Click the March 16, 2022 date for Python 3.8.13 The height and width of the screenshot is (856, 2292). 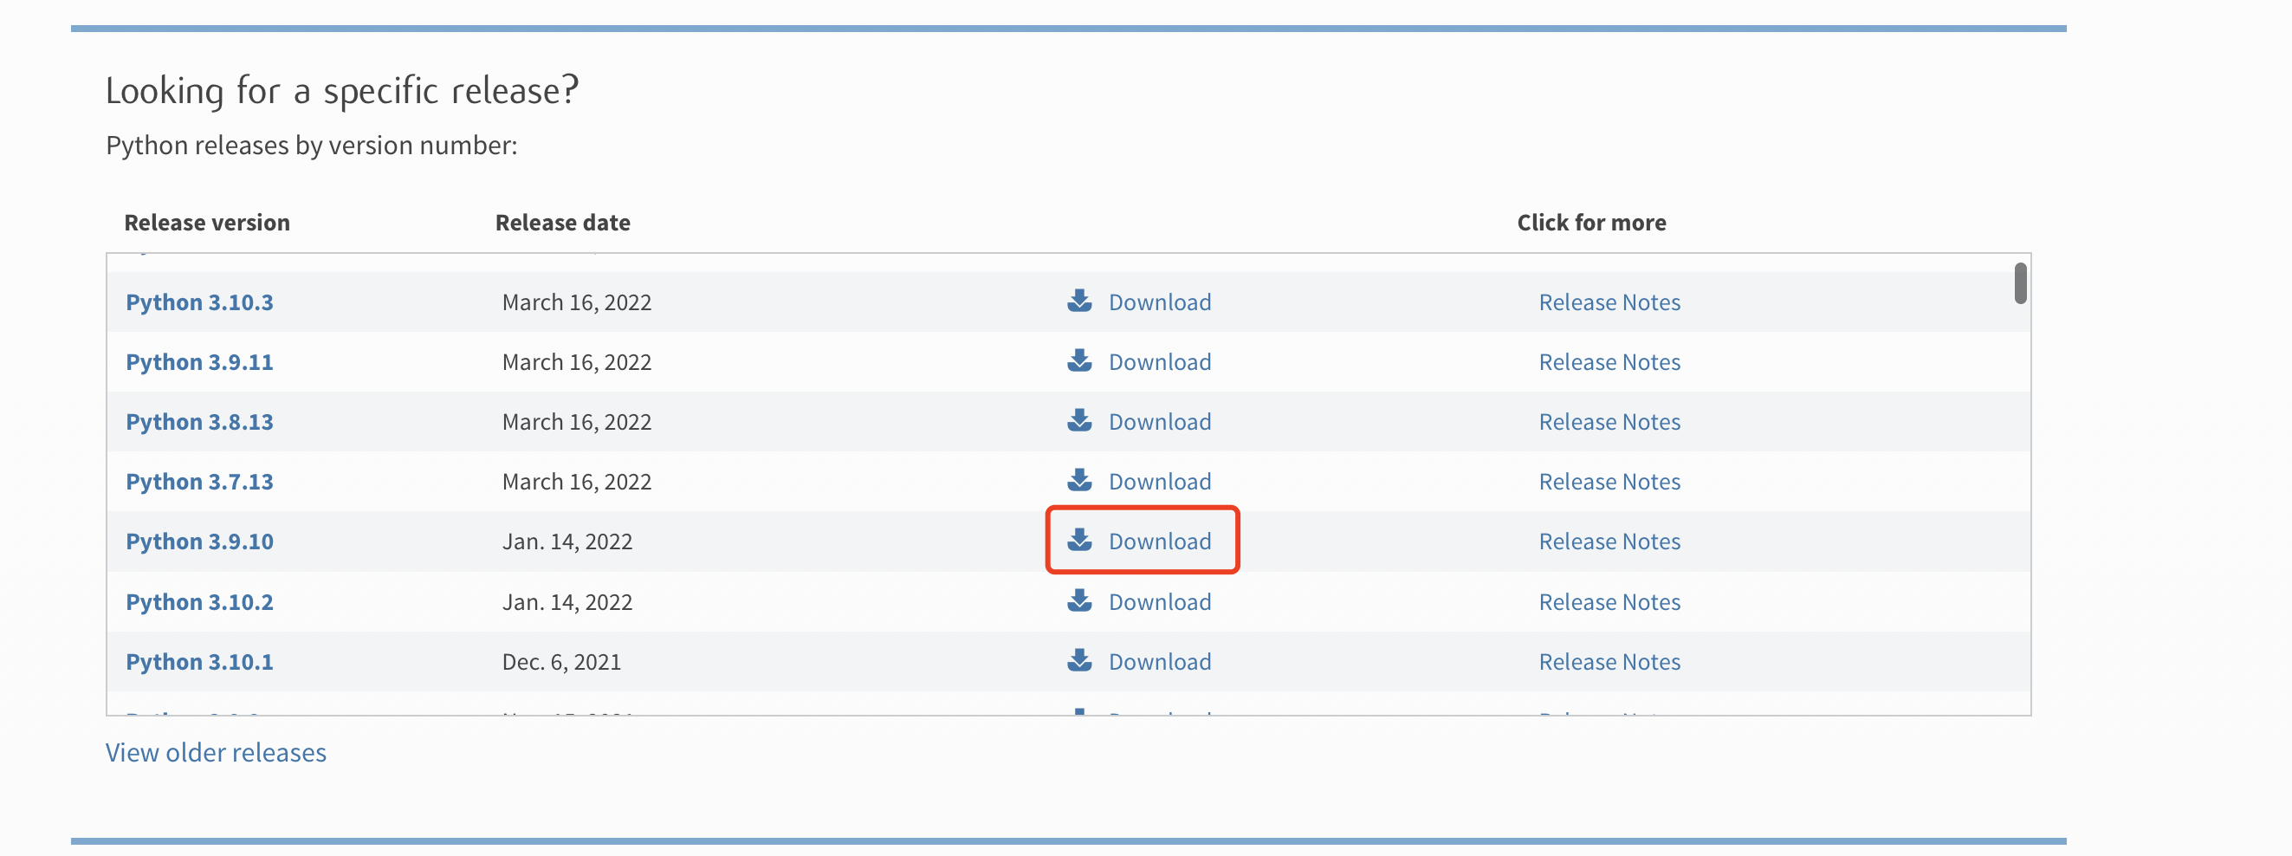(577, 422)
